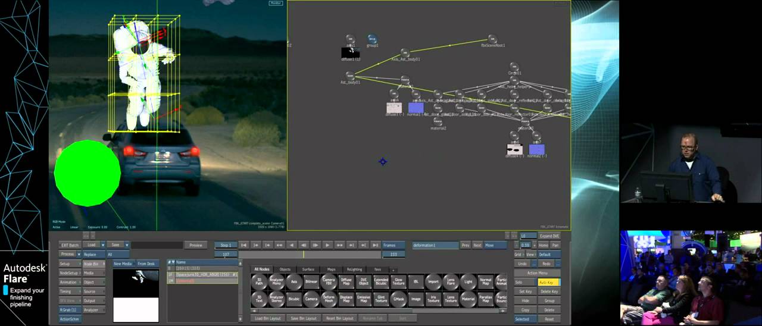This screenshot has height=326, width=762.
Task: Toggle the R:Grab option
Action: (x=69, y=310)
